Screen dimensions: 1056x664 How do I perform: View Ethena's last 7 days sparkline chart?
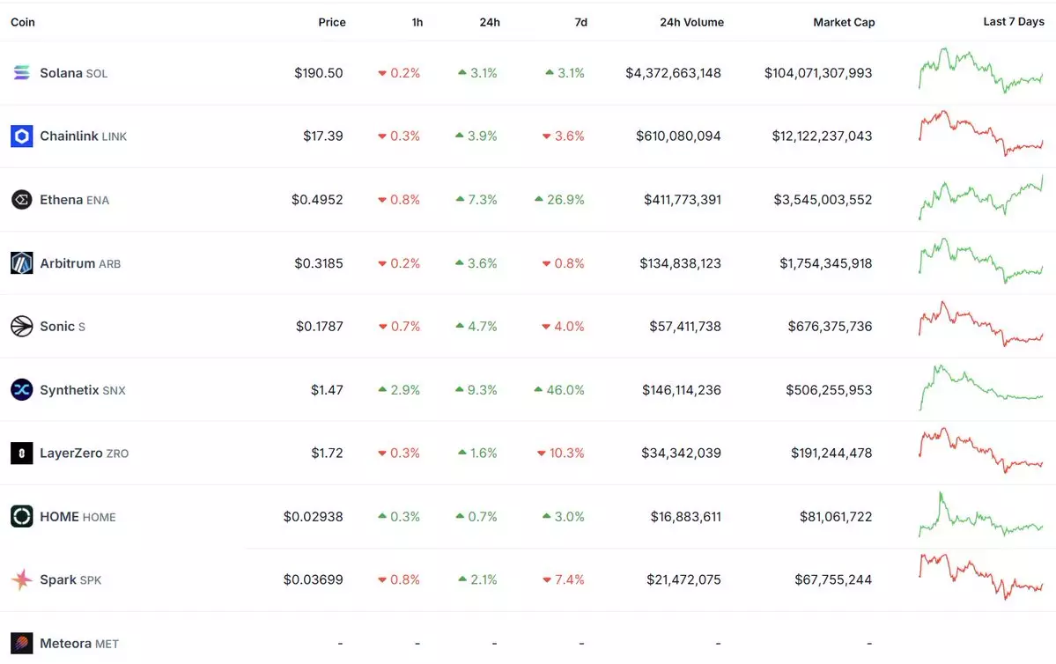tap(980, 198)
